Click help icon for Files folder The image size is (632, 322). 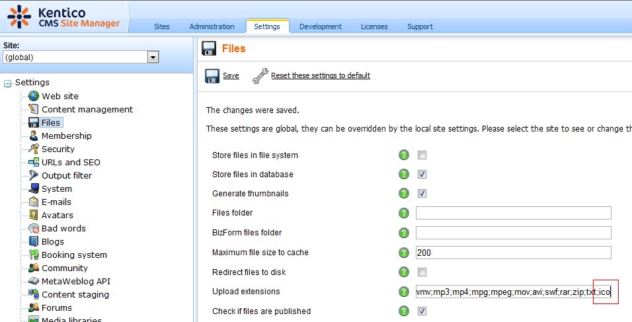(403, 213)
